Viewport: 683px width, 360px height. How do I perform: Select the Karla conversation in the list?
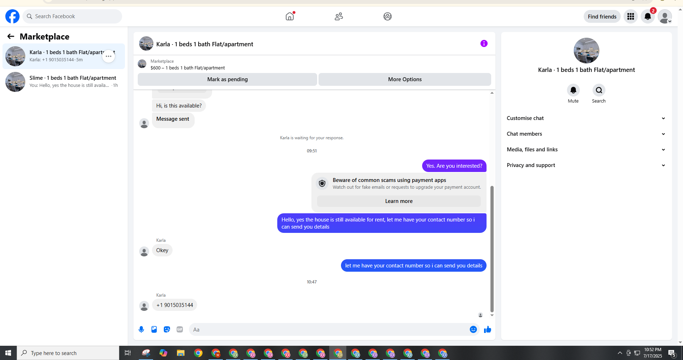click(x=64, y=56)
